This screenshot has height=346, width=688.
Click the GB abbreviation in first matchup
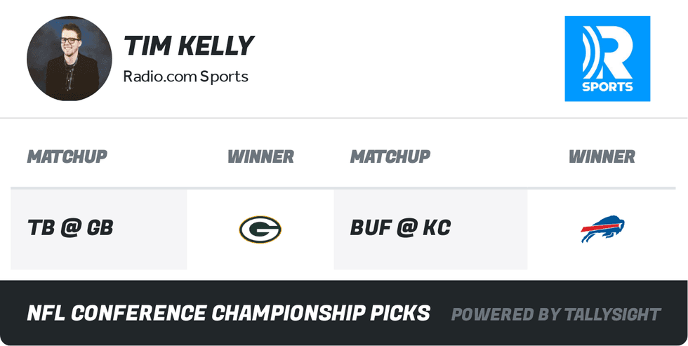100,227
